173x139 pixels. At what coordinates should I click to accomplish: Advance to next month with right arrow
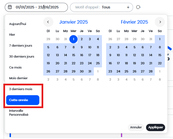pos(160,22)
